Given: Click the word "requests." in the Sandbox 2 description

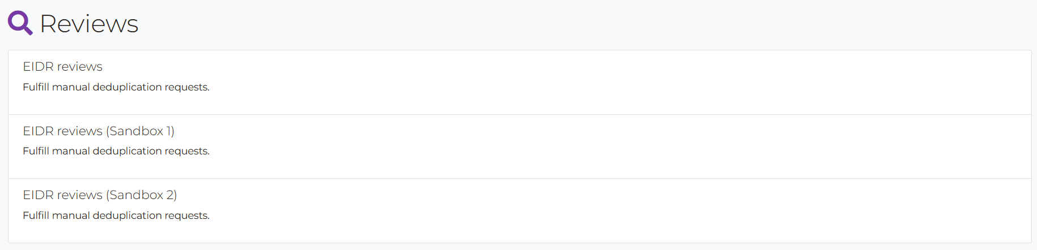Looking at the screenshot, I should coord(188,216).
